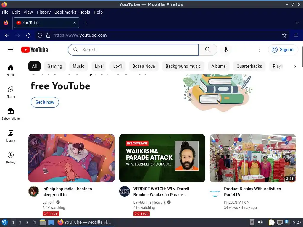Select the Live filter chip
303x227 pixels.
[x=99, y=66]
